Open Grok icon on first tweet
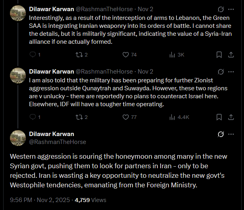Viewport: 244px width, 210px height. tap(221, 9)
